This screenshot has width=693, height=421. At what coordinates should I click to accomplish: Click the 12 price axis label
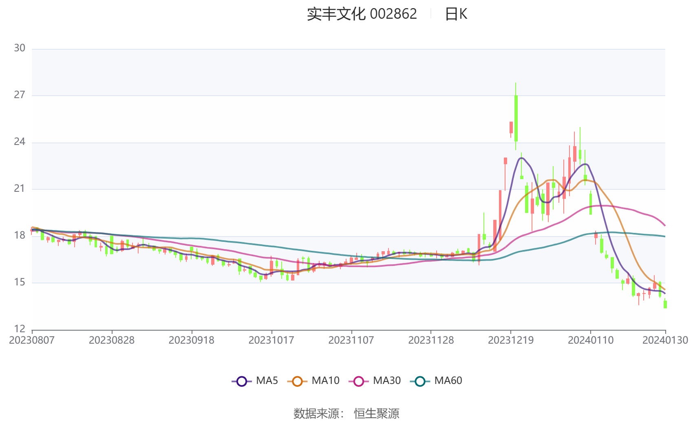point(20,329)
